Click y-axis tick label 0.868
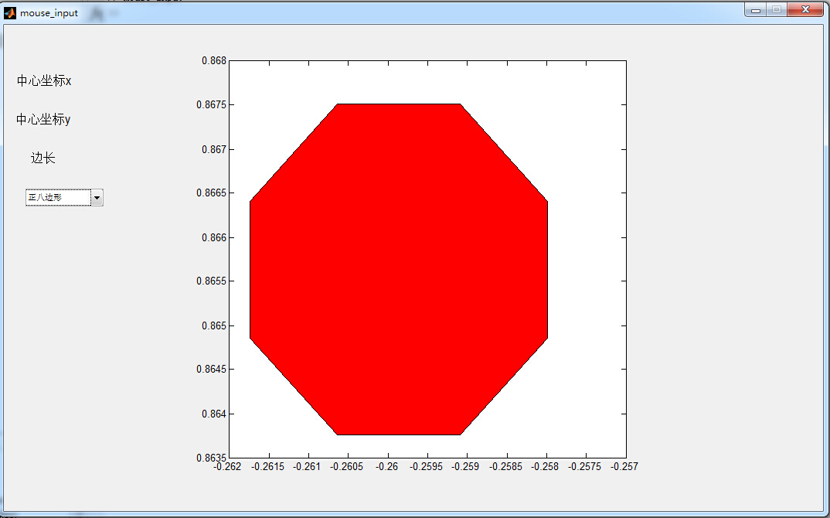 pos(214,61)
